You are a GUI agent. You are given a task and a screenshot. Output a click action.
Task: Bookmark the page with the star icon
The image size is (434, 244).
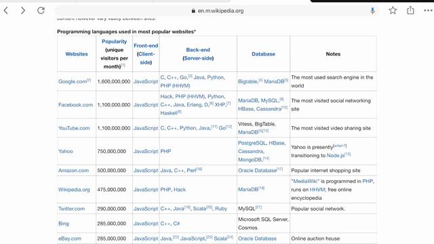393,11
